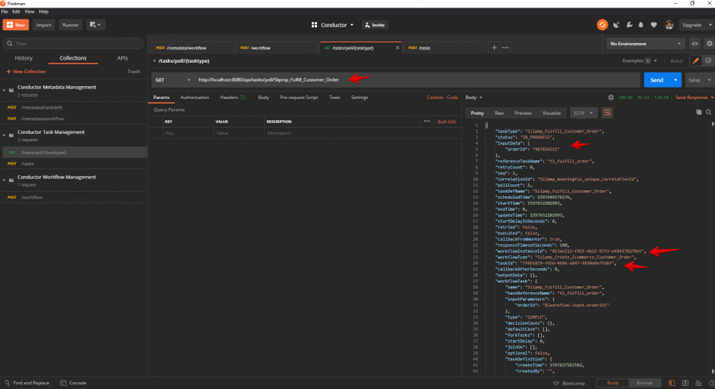Open the No Environment dropdown

pyautogui.click(x=645, y=44)
